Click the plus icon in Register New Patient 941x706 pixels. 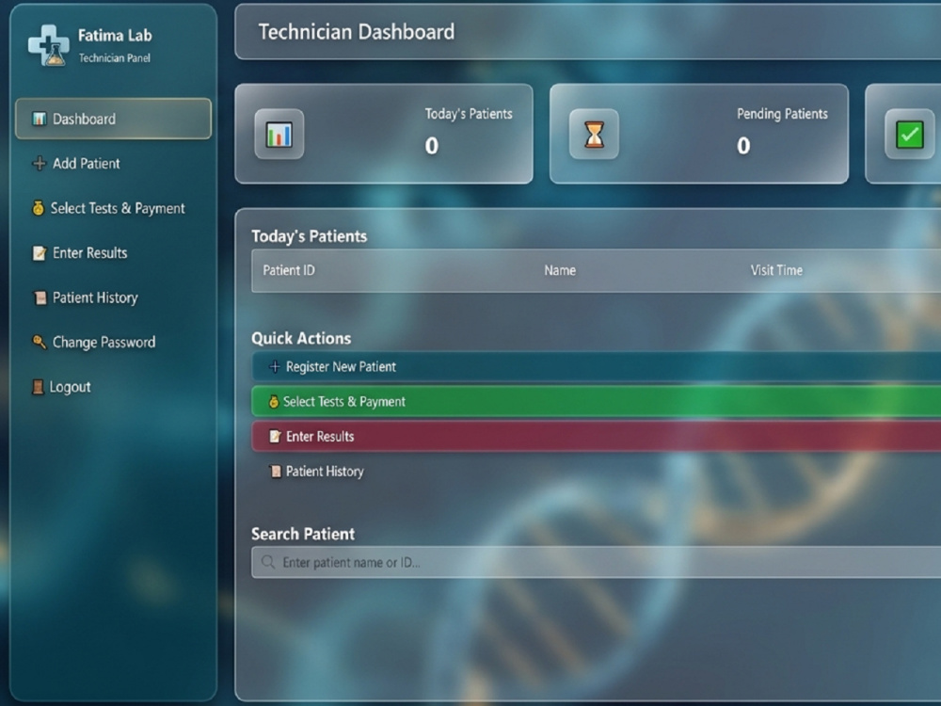coord(274,367)
